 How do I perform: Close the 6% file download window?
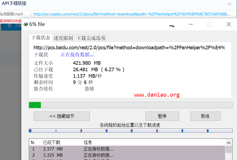pos(229,24)
